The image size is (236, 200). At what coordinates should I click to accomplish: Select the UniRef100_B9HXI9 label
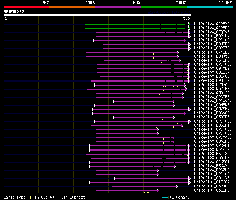point(212,81)
